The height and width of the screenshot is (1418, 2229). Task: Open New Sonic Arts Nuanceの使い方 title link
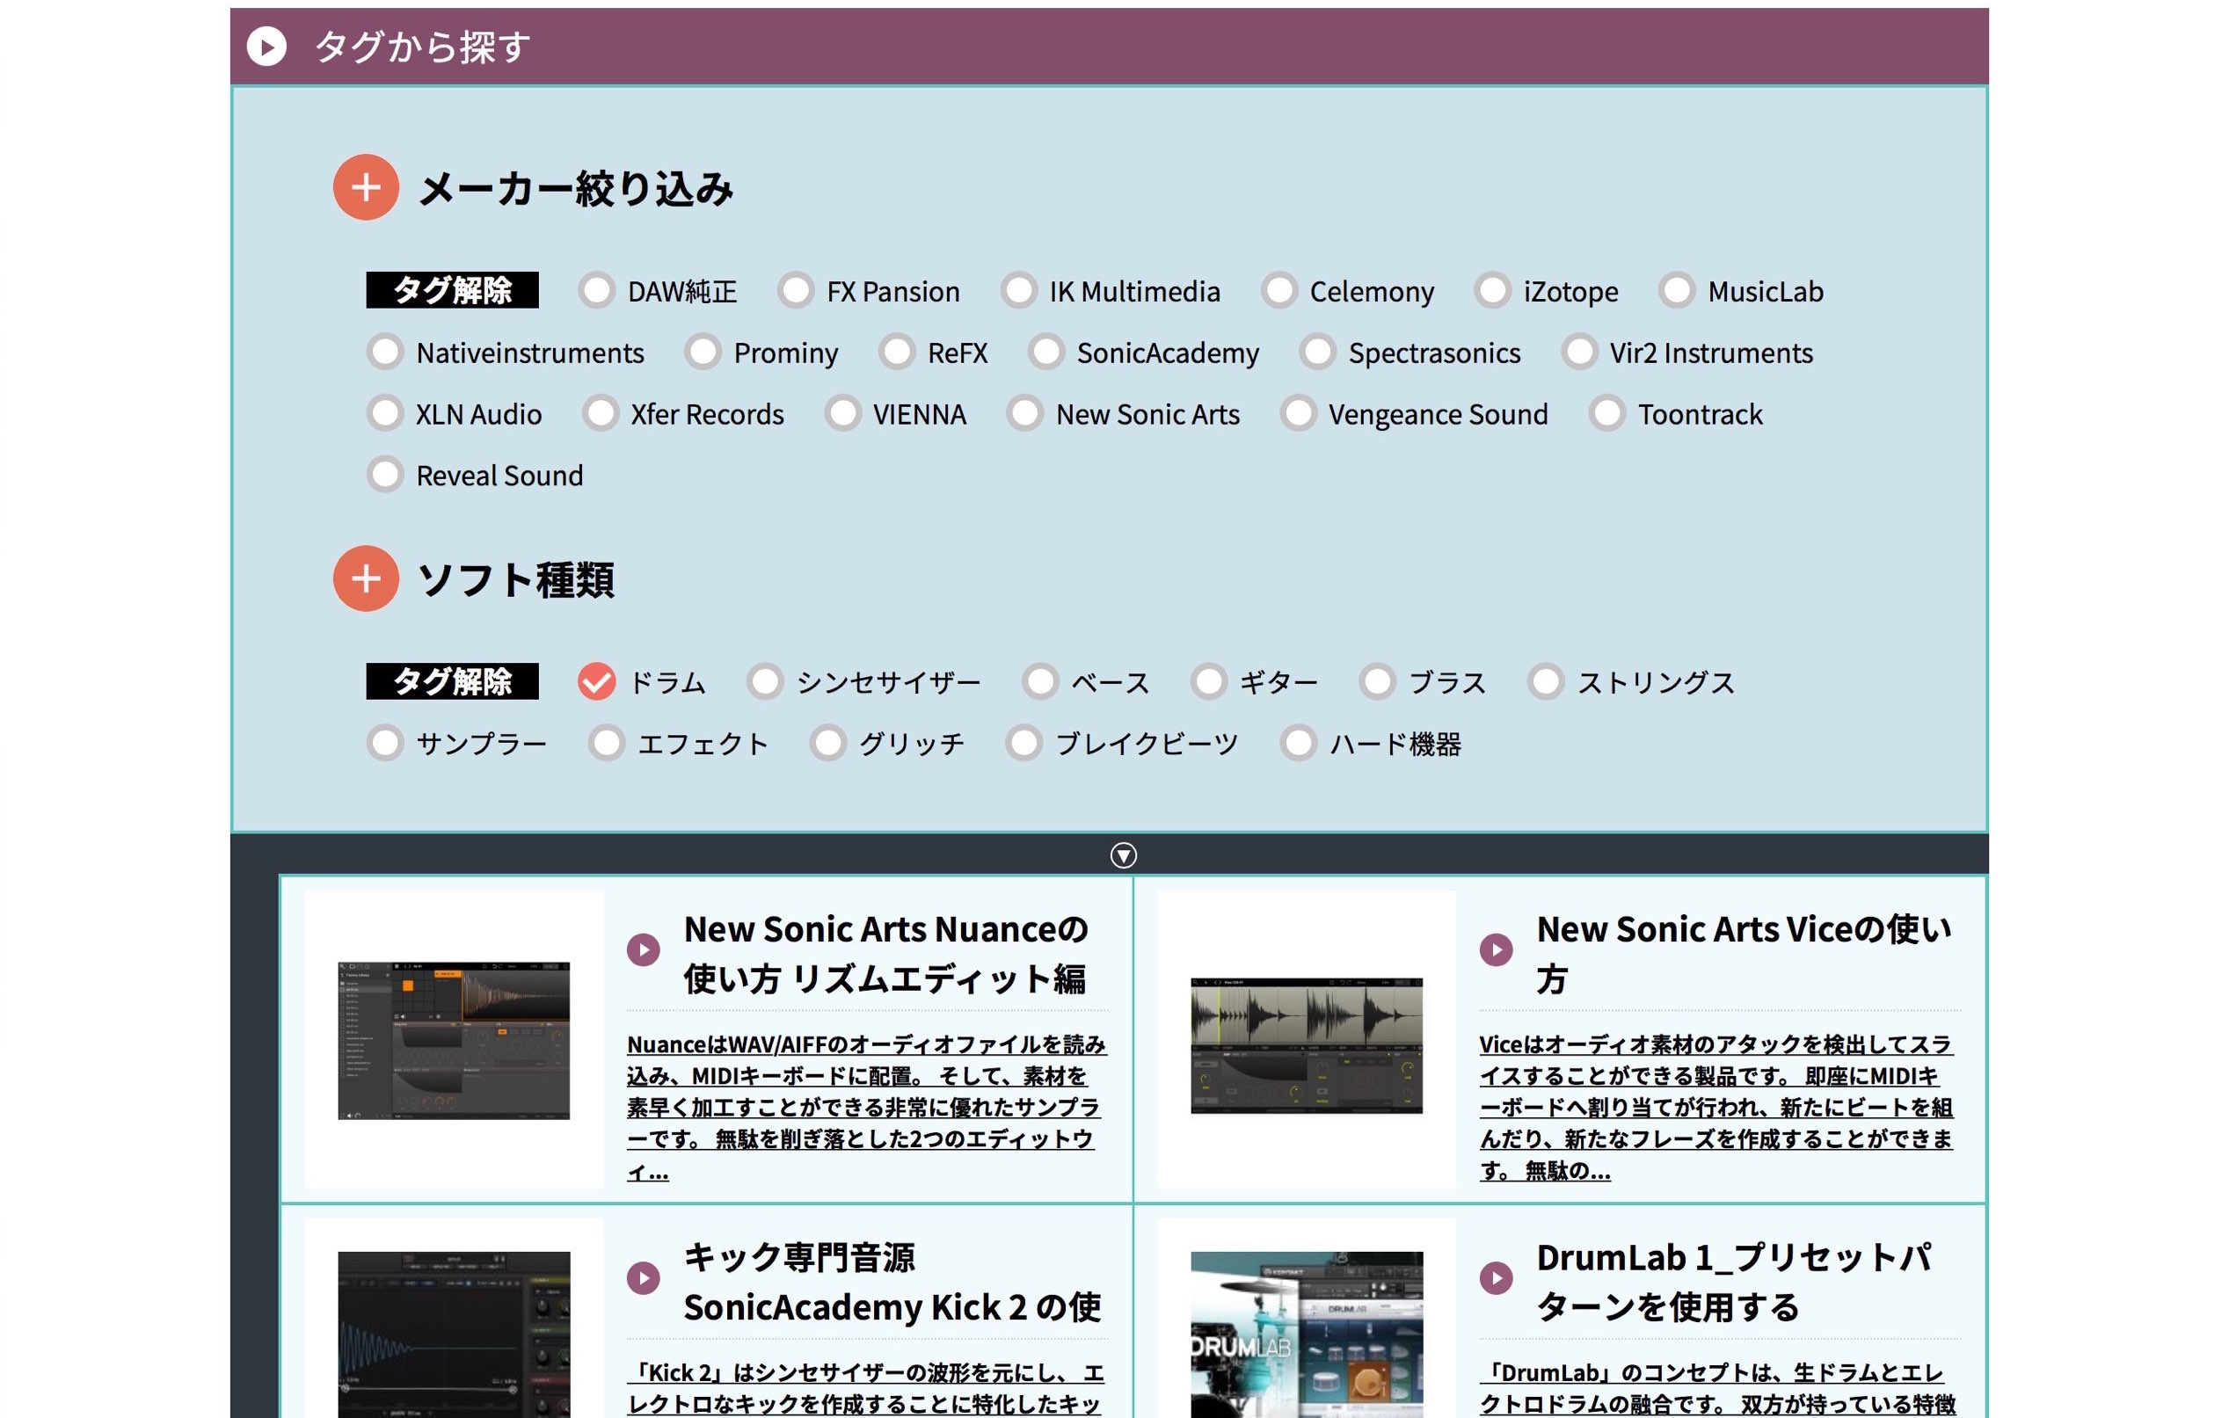[x=885, y=953]
